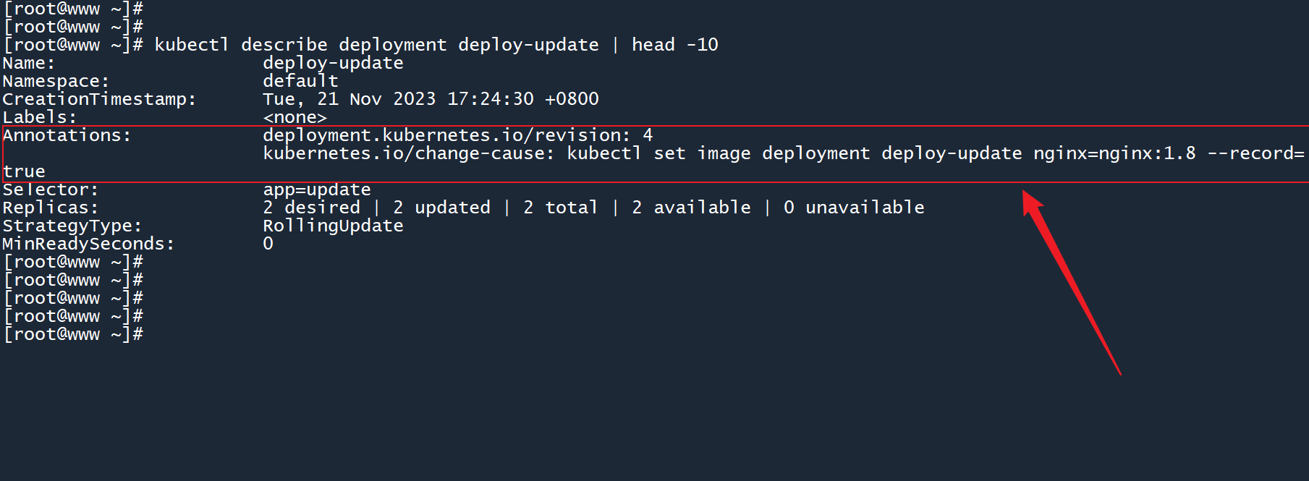
Task: Click the "head -10" pipe argument
Action: 674,45
